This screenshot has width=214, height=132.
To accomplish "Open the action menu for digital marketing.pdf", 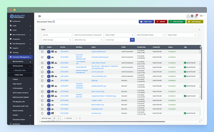I will coord(49,52).
